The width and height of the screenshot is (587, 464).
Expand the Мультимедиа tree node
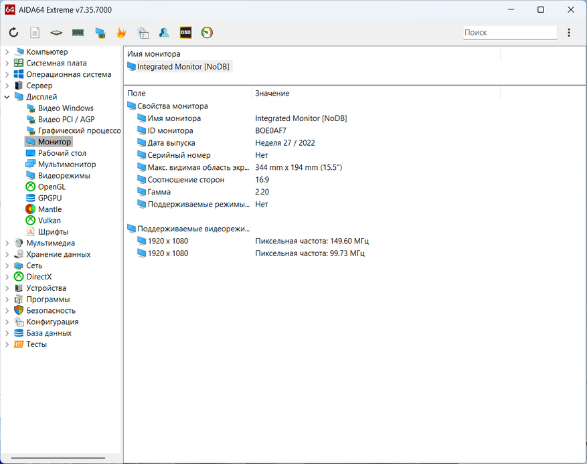7,243
